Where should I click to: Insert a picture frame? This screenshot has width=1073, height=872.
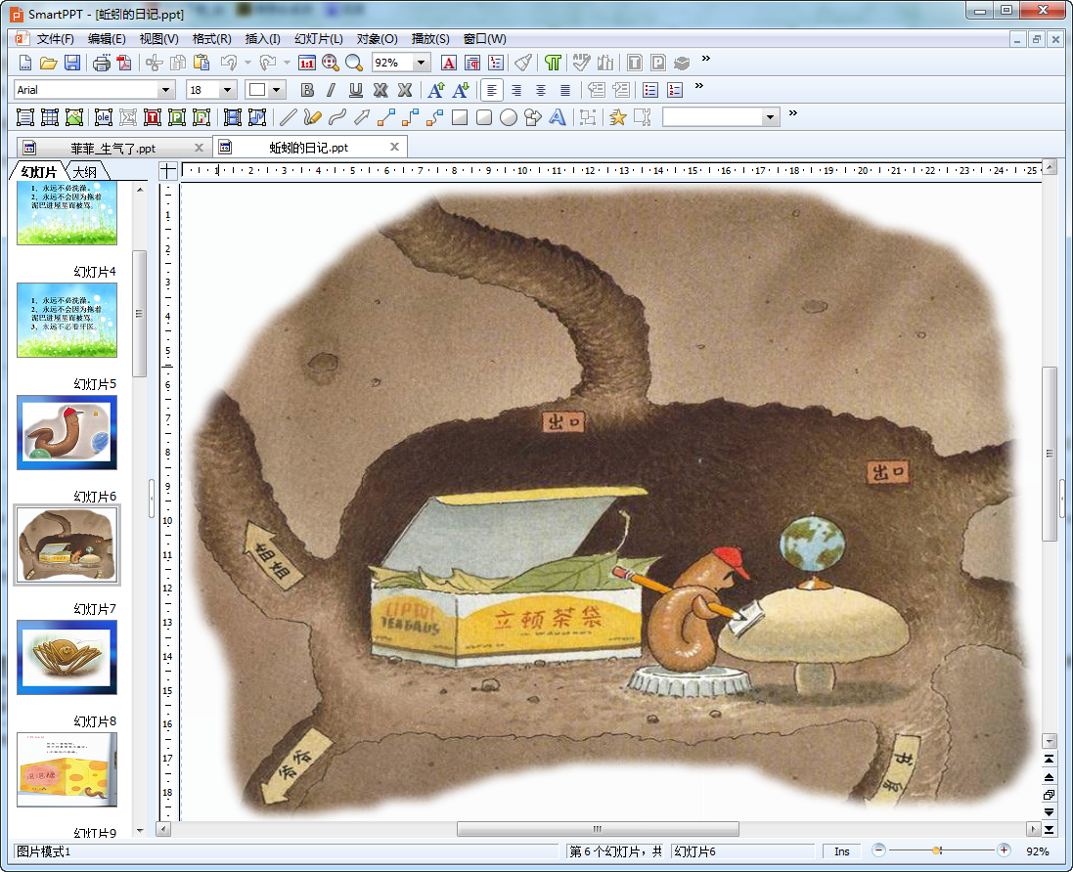pyautogui.click(x=74, y=117)
